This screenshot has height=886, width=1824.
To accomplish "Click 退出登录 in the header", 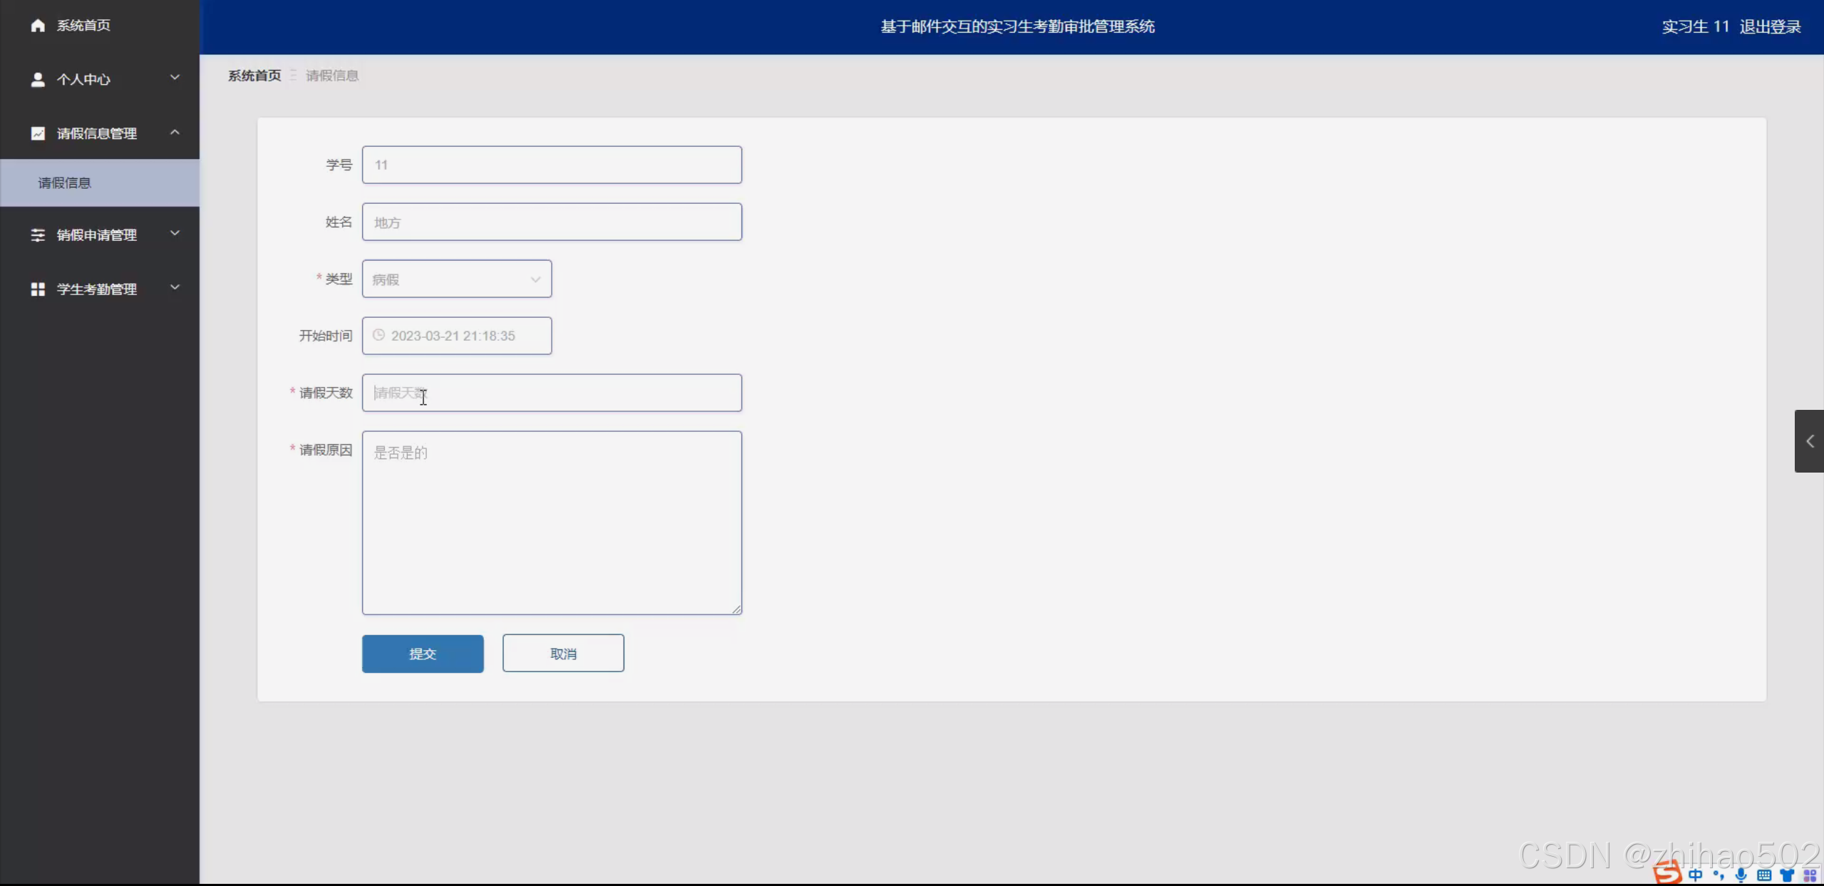I will point(1769,27).
